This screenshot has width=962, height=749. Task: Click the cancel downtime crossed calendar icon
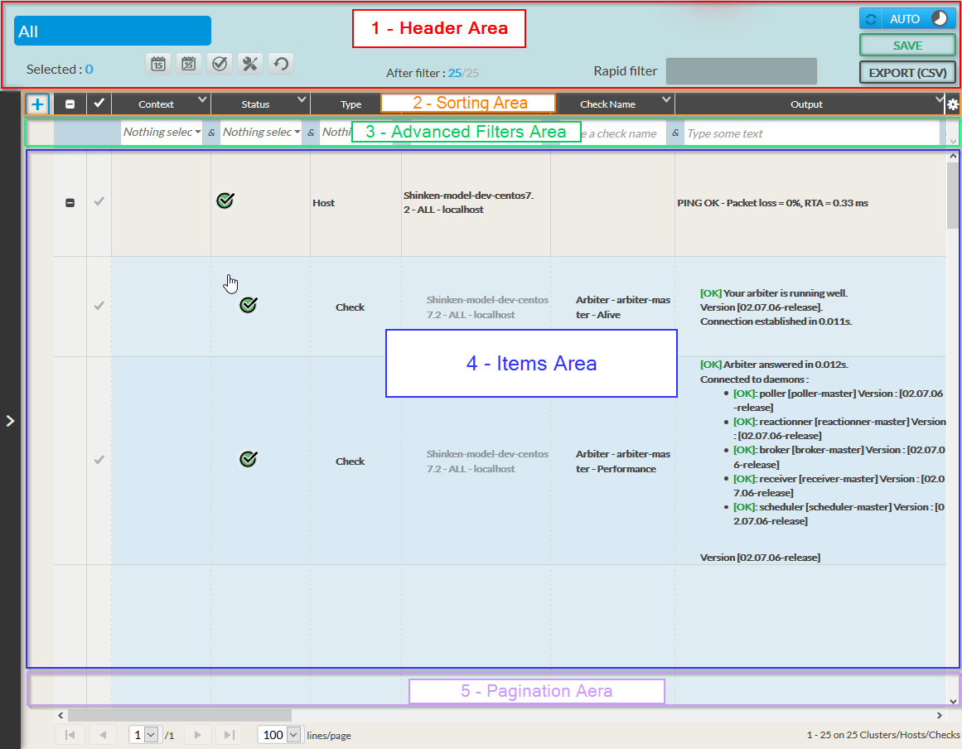pyautogui.click(x=189, y=64)
